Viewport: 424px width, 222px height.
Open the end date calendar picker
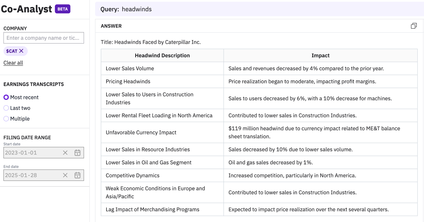point(77,175)
